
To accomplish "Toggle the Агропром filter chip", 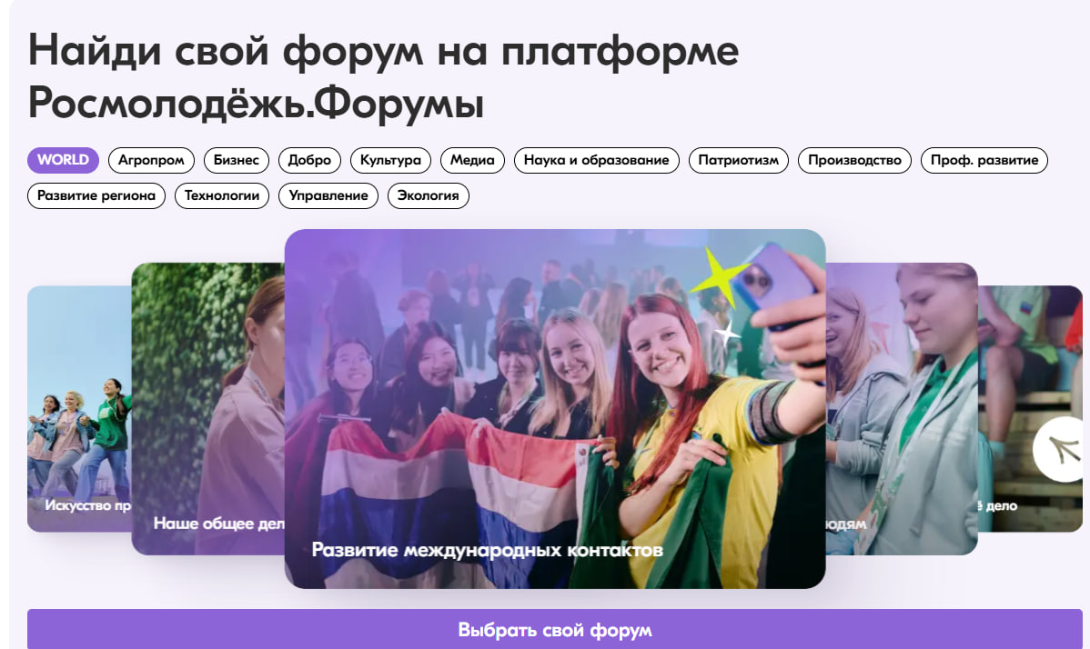I will [151, 160].
